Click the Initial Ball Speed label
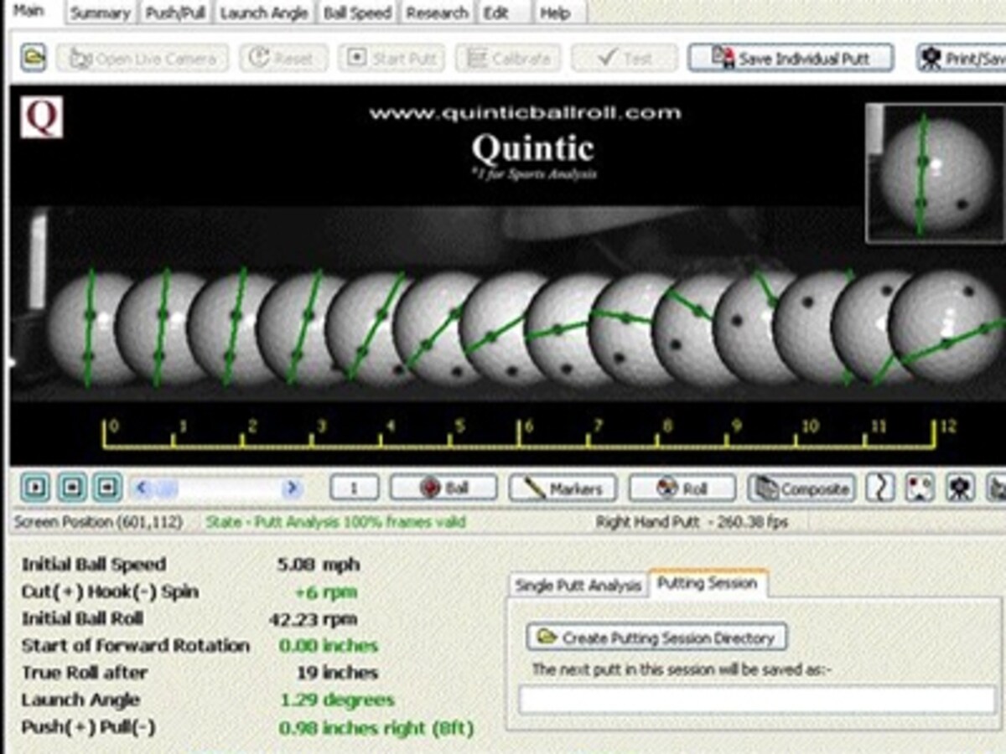 click(94, 565)
